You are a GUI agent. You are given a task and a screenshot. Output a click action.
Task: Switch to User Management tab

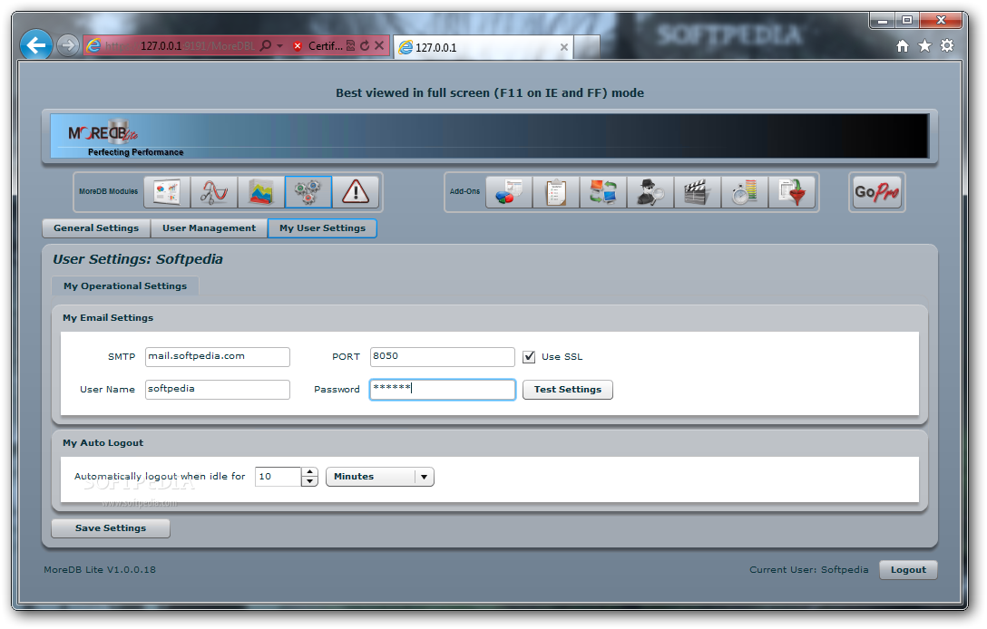209,228
